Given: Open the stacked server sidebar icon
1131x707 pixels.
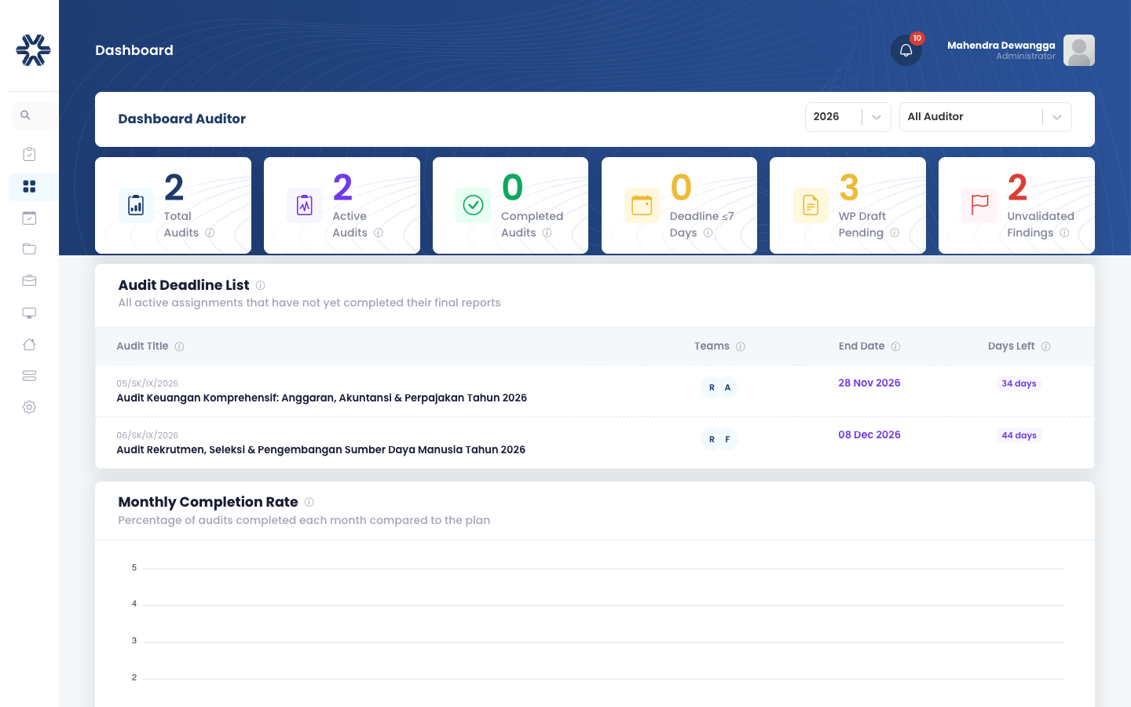Looking at the screenshot, I should pyautogui.click(x=29, y=375).
